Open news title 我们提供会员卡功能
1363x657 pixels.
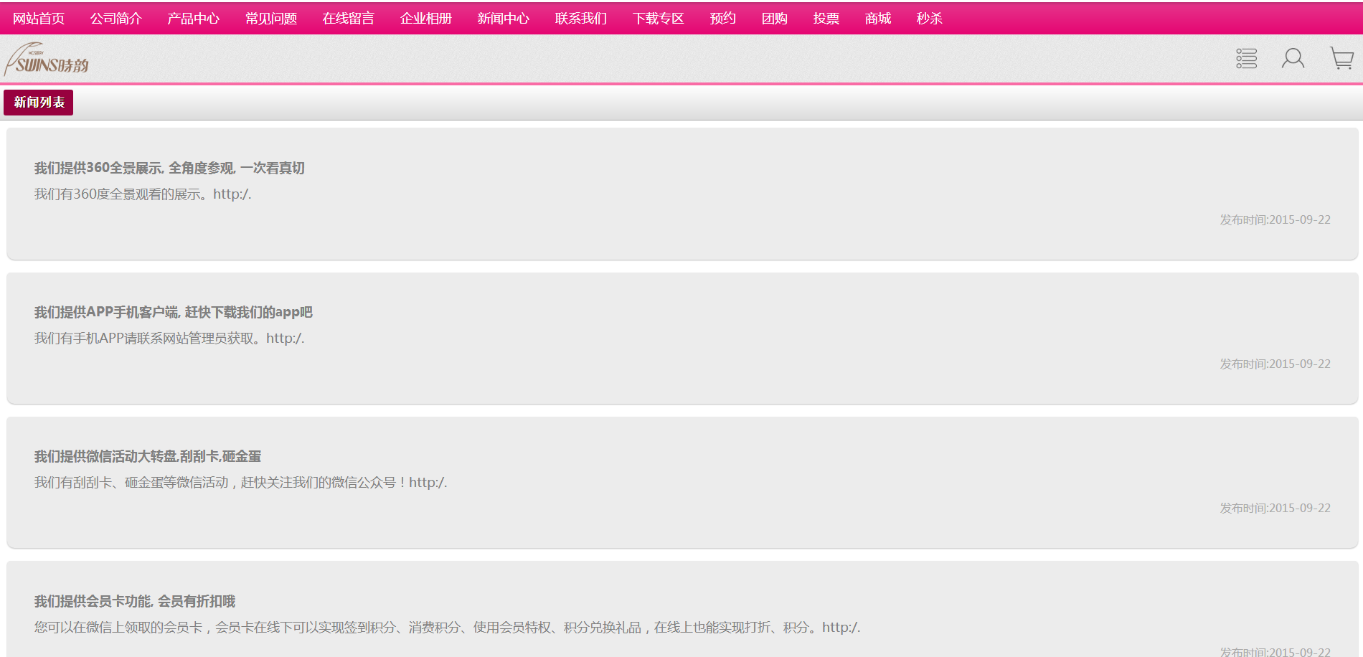135,601
